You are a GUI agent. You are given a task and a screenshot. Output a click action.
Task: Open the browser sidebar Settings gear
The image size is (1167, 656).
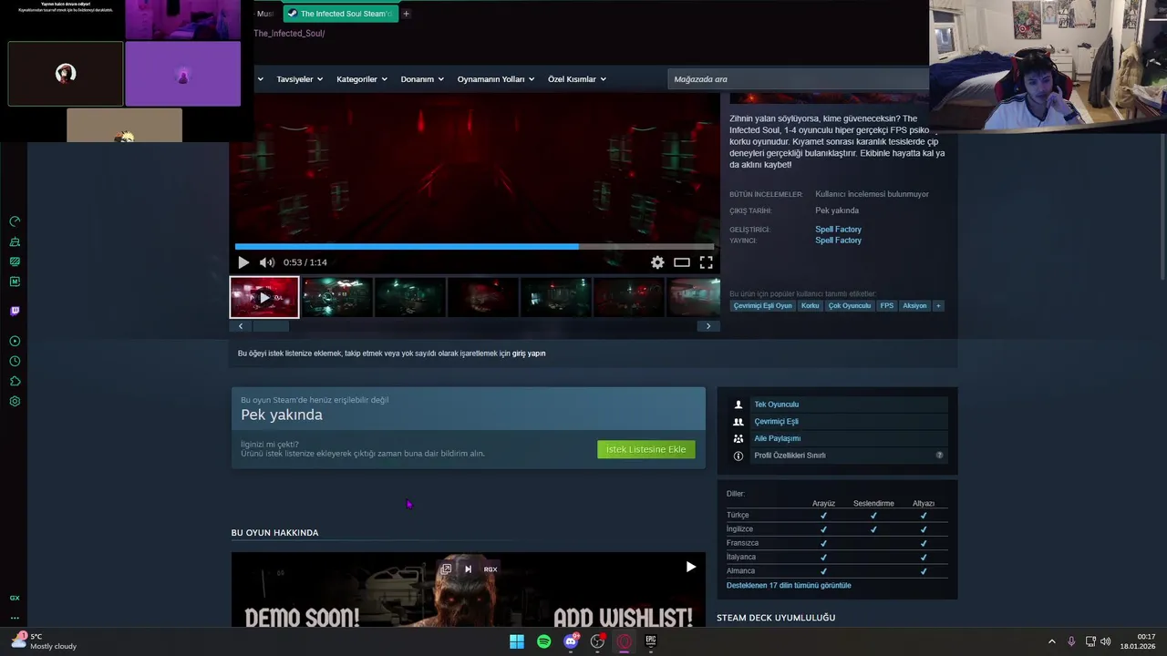pyautogui.click(x=15, y=401)
